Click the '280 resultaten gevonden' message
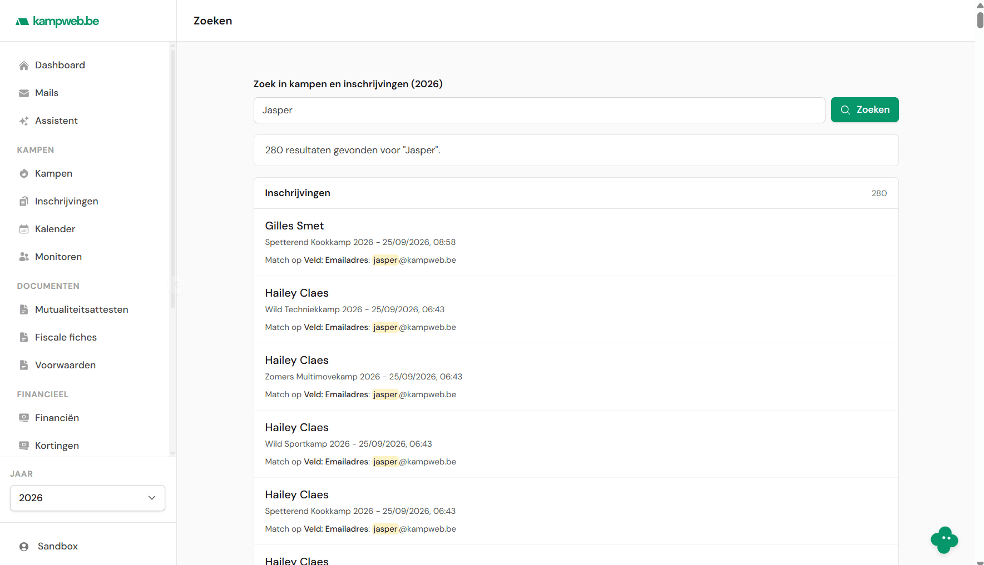The width and height of the screenshot is (984, 565). click(353, 151)
